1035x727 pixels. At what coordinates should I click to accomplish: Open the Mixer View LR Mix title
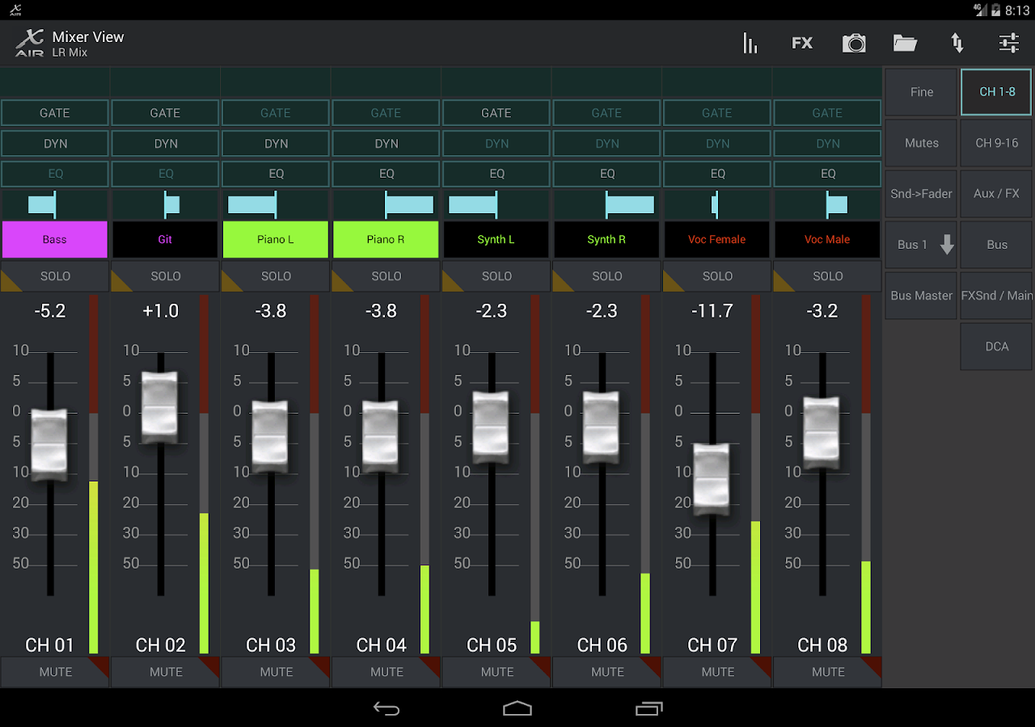click(x=88, y=44)
